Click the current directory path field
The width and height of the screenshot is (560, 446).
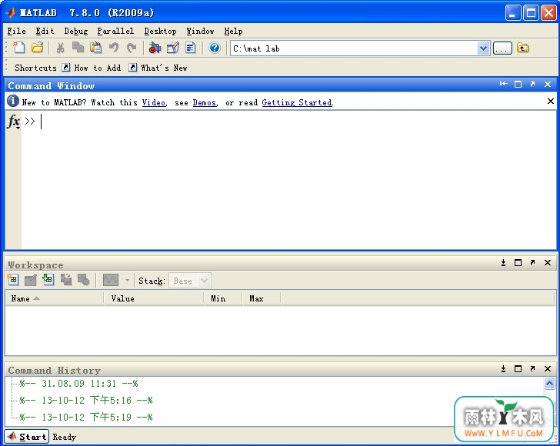click(x=354, y=48)
